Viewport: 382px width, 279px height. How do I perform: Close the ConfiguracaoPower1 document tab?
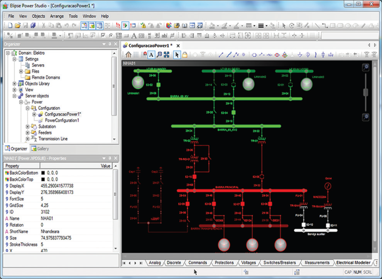click(x=178, y=46)
